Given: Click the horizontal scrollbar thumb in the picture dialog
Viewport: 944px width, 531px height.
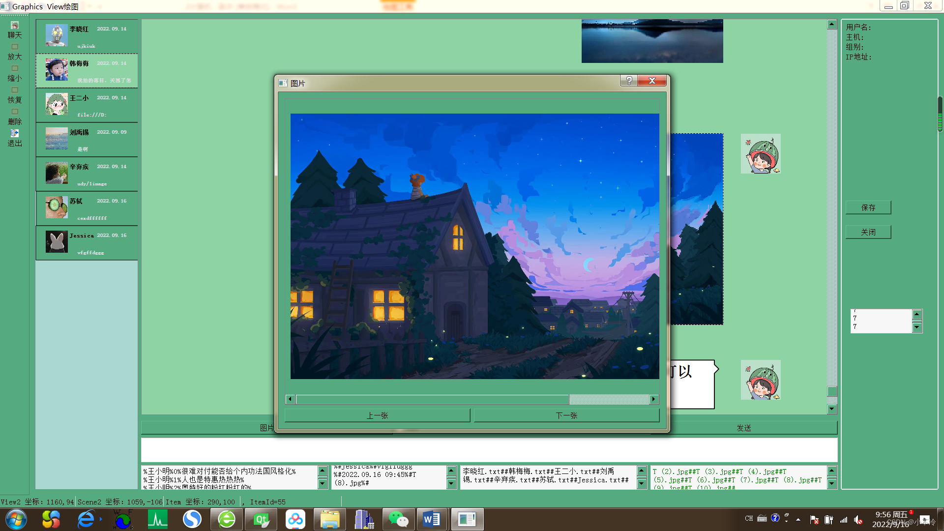Looking at the screenshot, I should [x=432, y=399].
